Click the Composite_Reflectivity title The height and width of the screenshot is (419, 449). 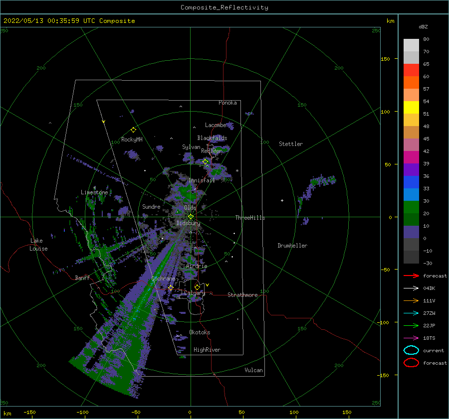224,7
